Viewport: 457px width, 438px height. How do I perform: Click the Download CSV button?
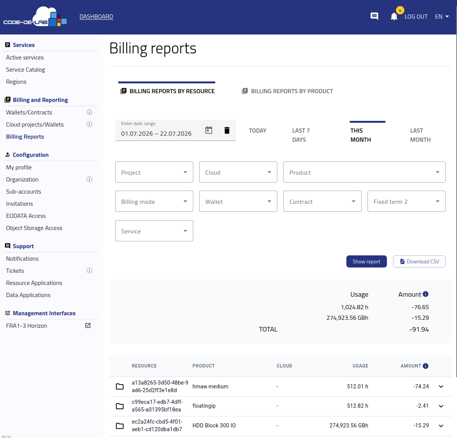coord(419,261)
